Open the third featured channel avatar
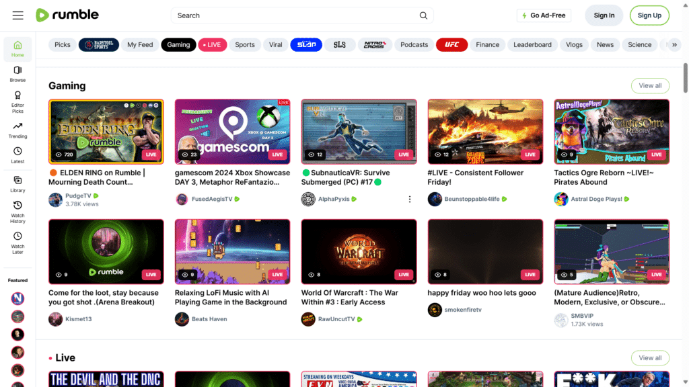The image size is (689, 387). tap(17, 335)
